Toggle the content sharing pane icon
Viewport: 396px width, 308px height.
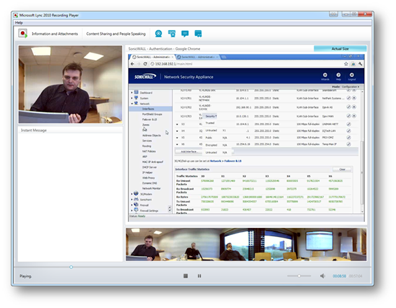click(198, 33)
